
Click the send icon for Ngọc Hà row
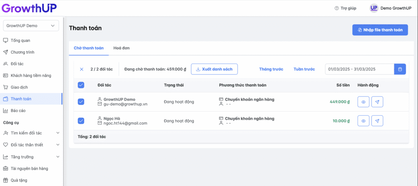tap(377, 120)
